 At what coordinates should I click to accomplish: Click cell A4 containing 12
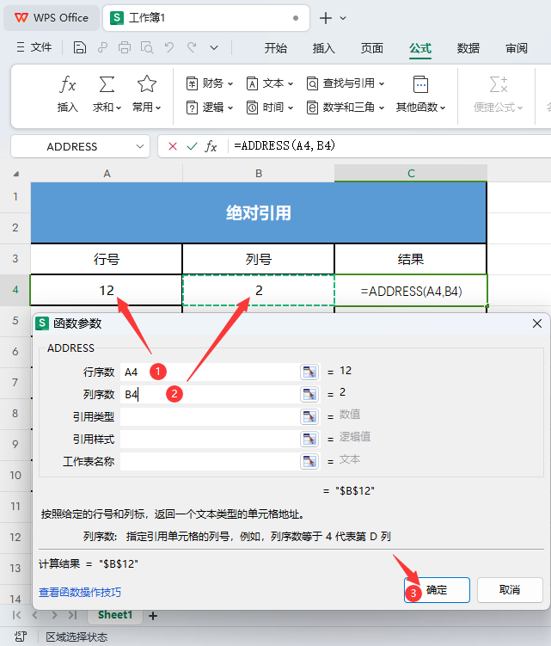[x=107, y=291]
